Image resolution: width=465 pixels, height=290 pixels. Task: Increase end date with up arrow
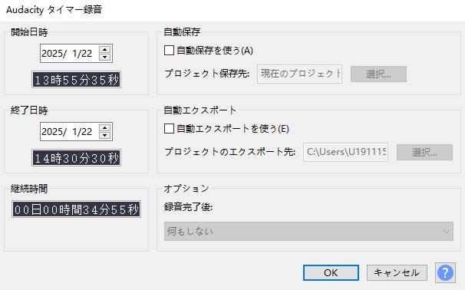click(x=104, y=128)
